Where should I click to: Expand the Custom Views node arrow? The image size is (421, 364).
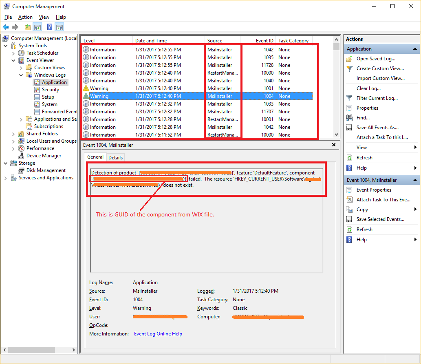click(21, 68)
